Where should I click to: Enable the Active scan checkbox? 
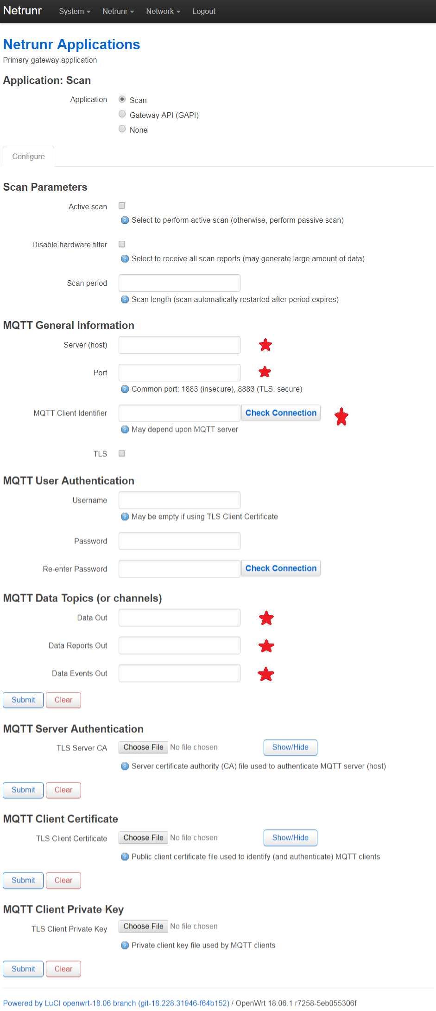point(122,206)
